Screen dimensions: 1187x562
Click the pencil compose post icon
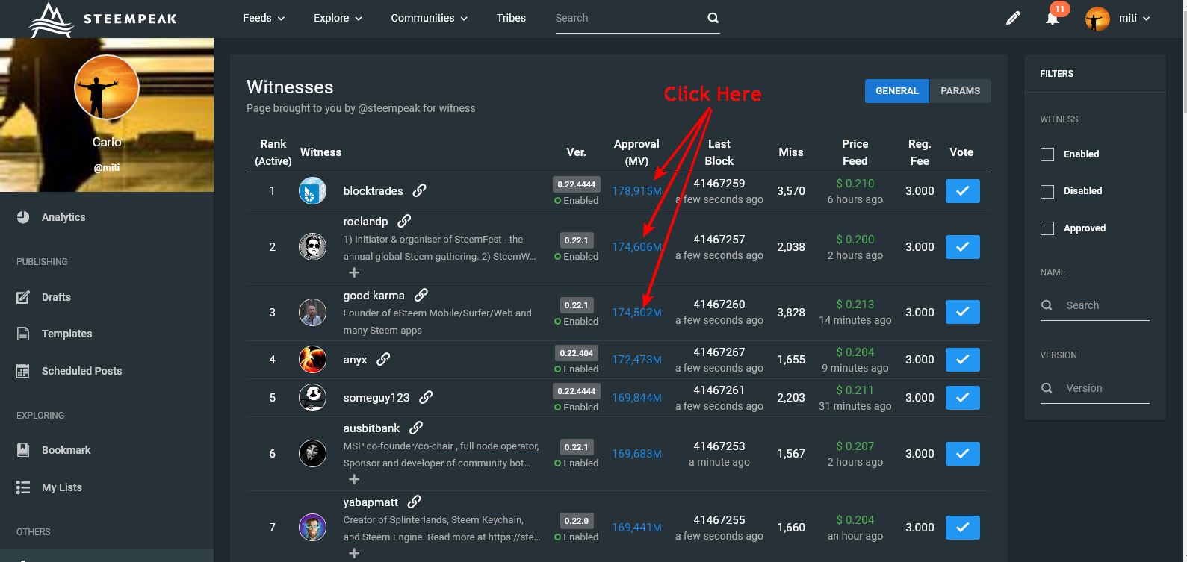point(1013,19)
